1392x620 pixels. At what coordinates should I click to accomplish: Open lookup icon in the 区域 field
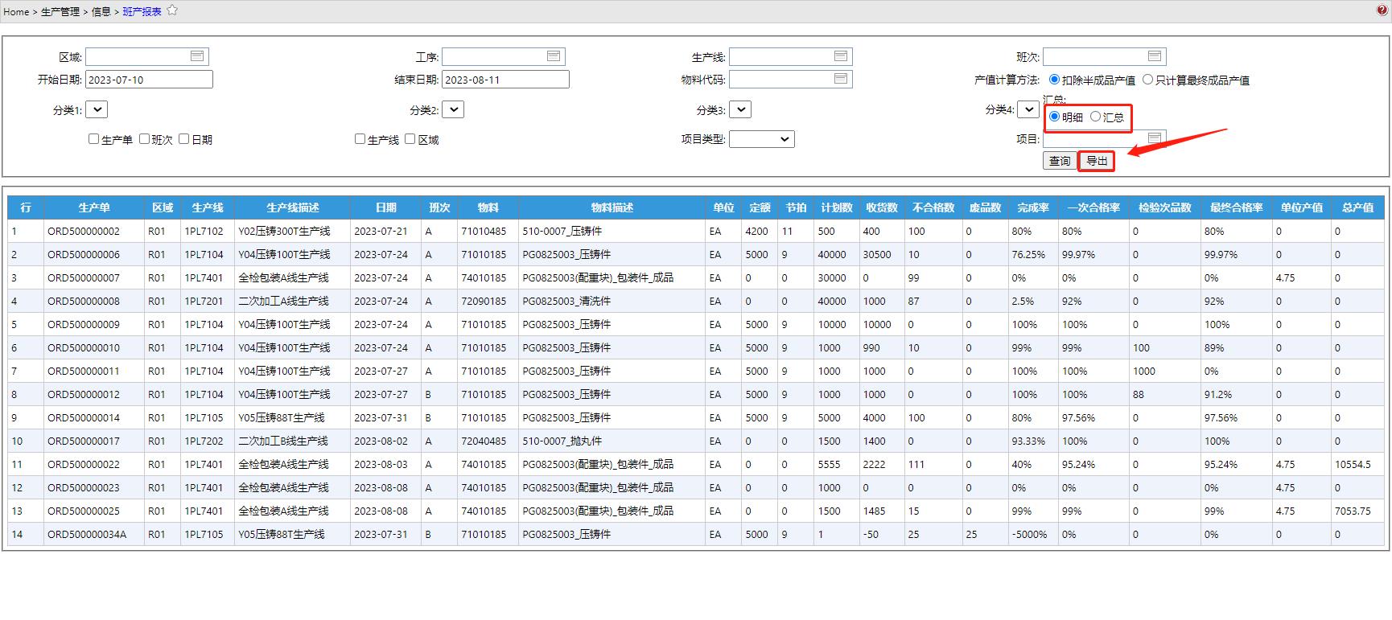pos(197,56)
